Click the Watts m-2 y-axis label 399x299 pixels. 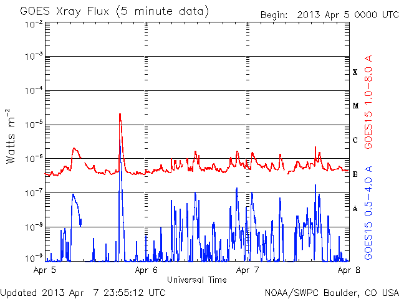tap(11, 136)
